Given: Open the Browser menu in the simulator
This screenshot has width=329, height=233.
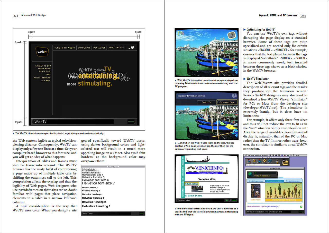Looking at the screenshot, I should click(x=258, y=155).
